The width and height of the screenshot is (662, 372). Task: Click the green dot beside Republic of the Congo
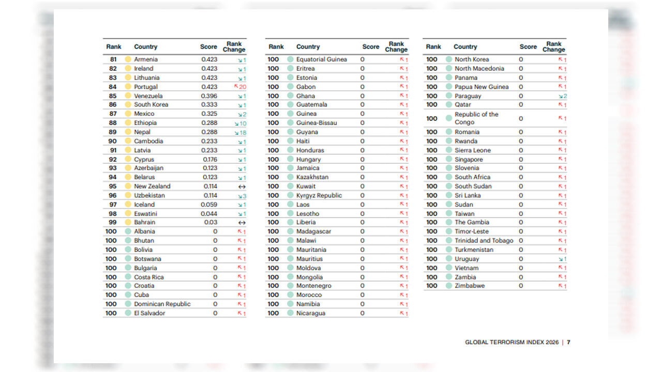[x=448, y=118]
